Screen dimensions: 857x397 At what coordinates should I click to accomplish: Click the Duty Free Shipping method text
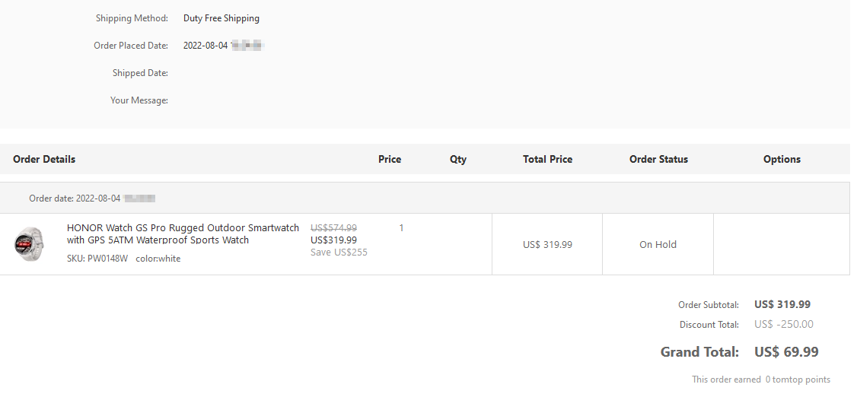[x=221, y=18]
